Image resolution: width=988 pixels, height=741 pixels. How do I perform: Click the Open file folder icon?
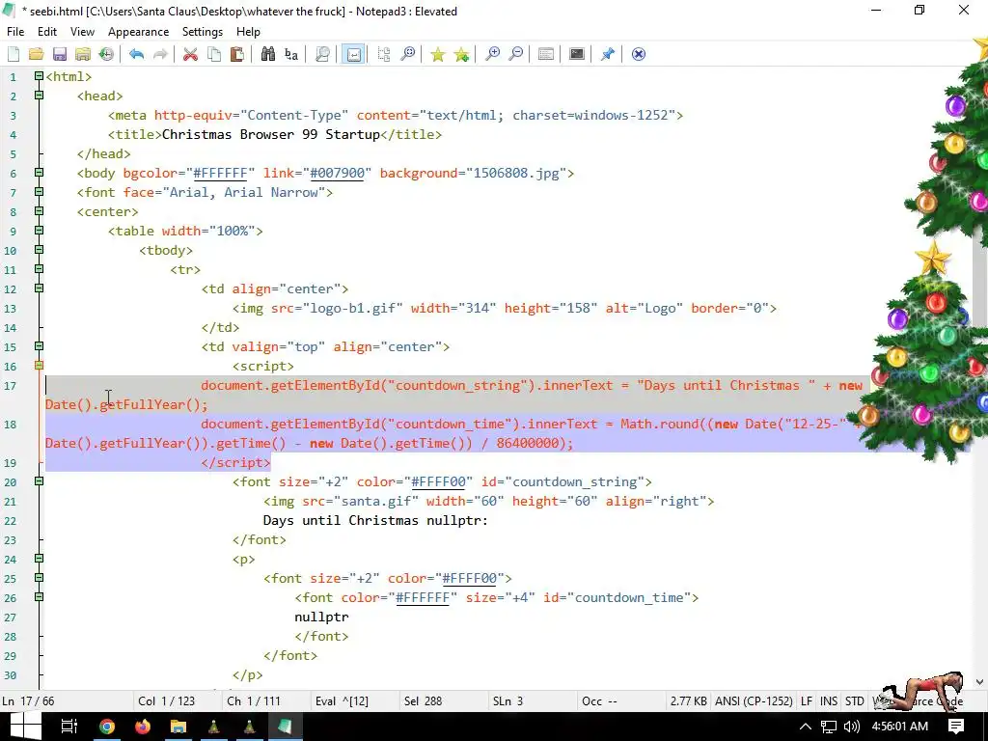pos(36,54)
